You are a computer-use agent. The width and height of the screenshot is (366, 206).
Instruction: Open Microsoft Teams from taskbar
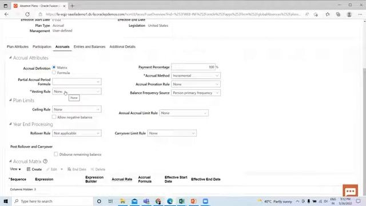coord(146,201)
